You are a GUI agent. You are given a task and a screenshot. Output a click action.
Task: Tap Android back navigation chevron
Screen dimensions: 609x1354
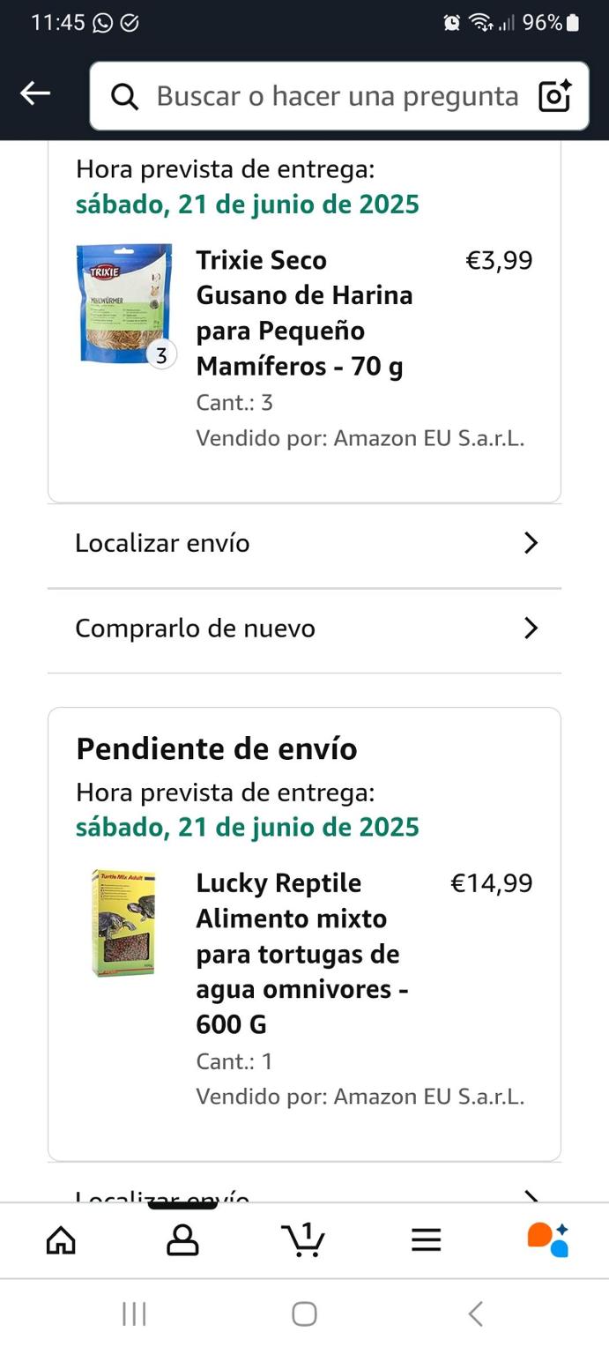tap(475, 1314)
